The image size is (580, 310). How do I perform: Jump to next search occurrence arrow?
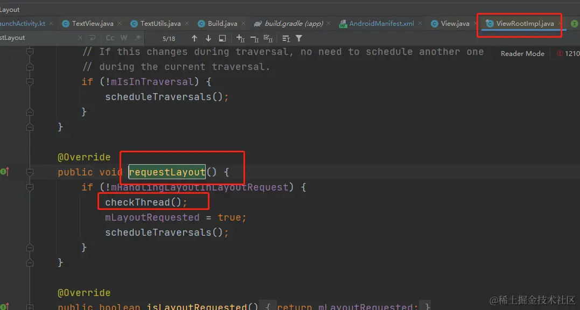208,38
